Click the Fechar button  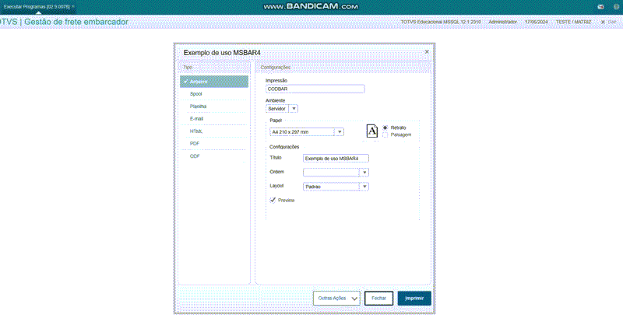pyautogui.click(x=378, y=299)
